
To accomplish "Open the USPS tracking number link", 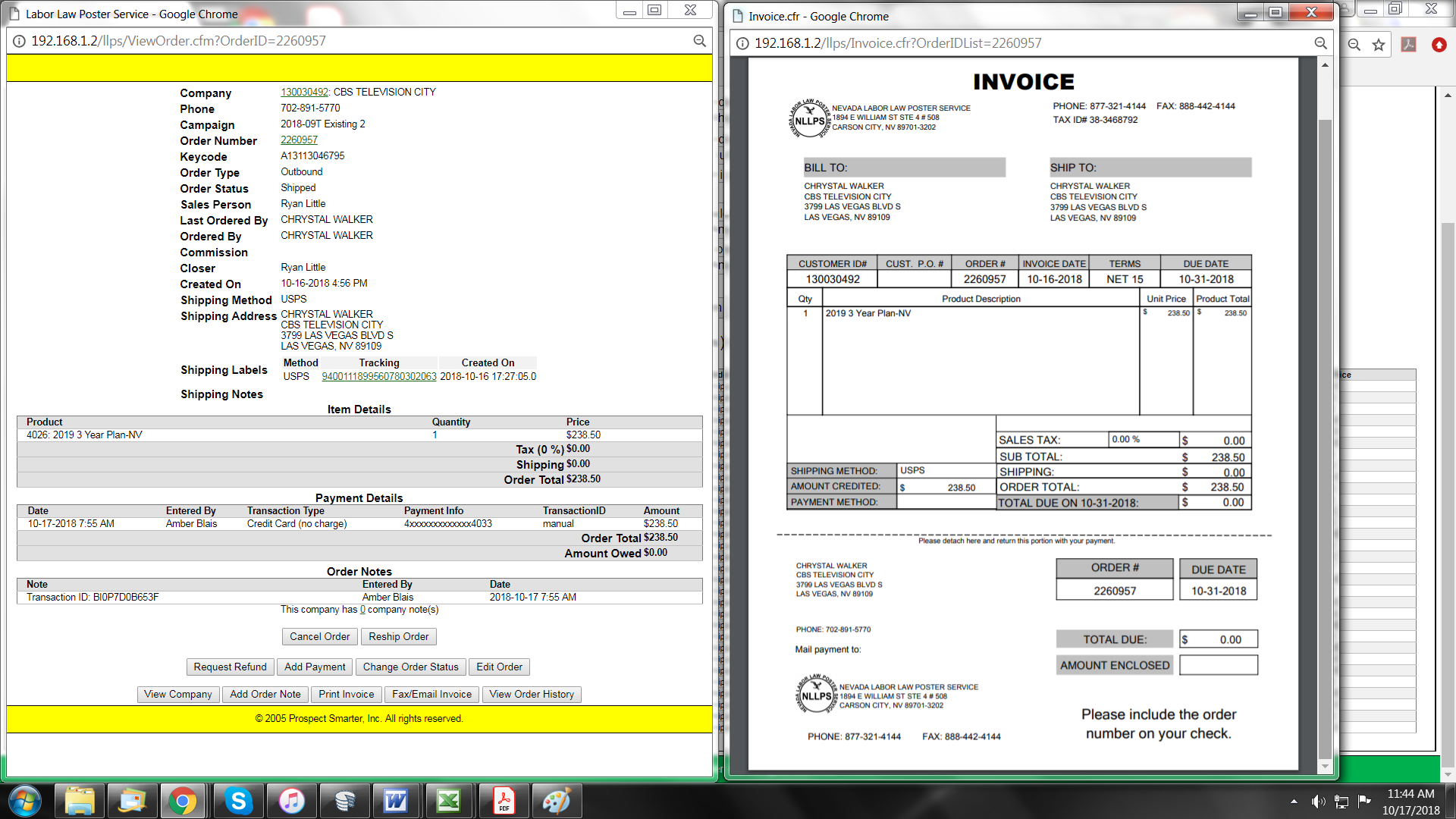I will [378, 376].
